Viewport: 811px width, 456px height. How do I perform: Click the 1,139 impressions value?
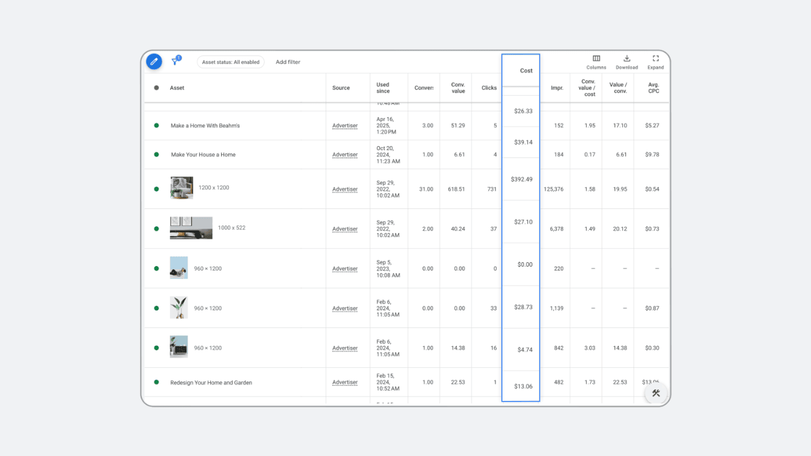557,308
